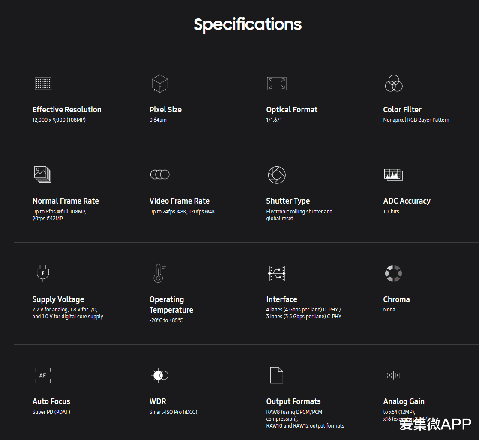Click the Color Filter overlapping circles icon

pyautogui.click(x=393, y=84)
